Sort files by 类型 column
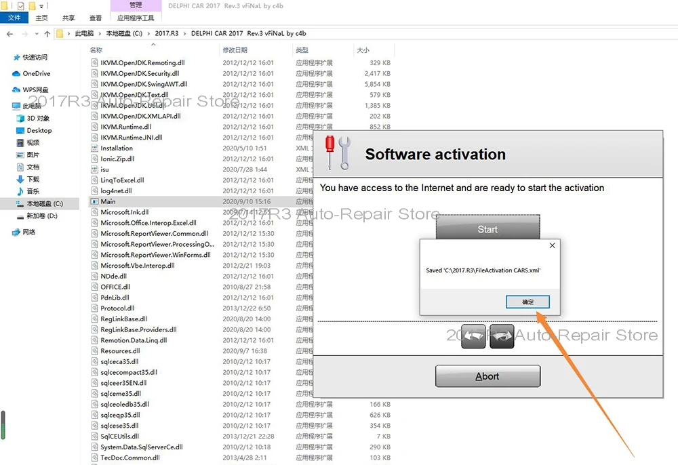This screenshot has width=678, height=465. [302, 50]
